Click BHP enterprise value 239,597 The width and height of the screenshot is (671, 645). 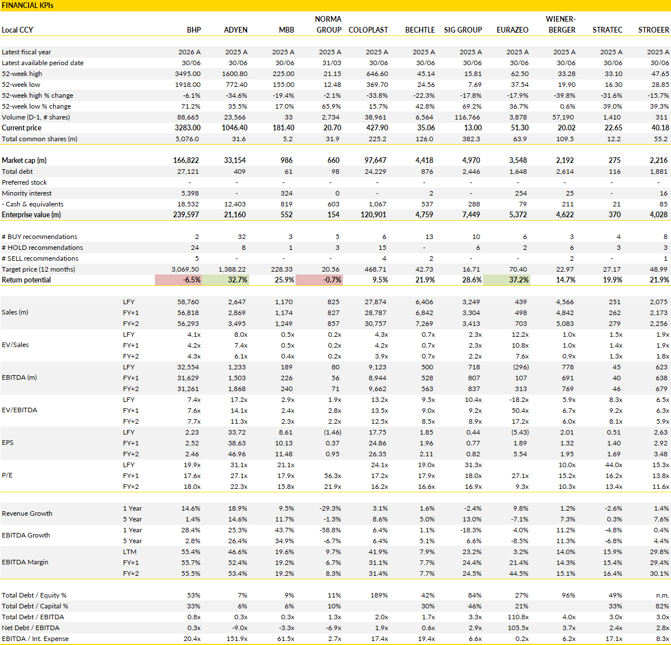pyautogui.click(x=186, y=214)
